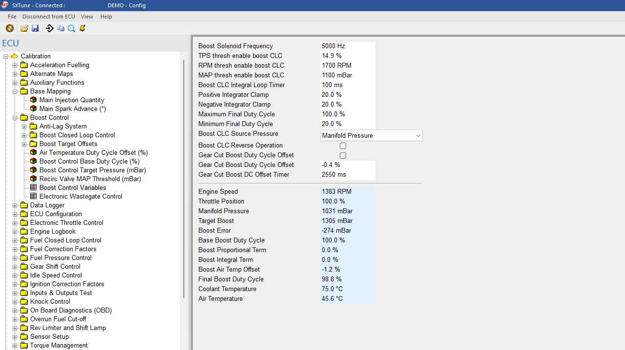Click Gear Cut Boost DC Offset Timer field
The width and height of the screenshot is (625, 350).
click(348, 174)
